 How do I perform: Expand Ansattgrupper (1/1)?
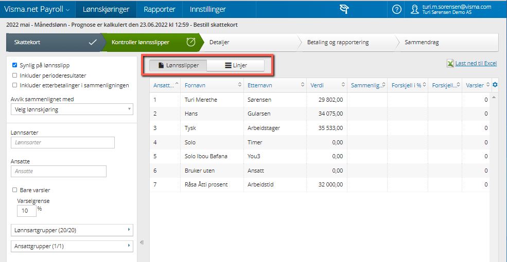click(72, 246)
